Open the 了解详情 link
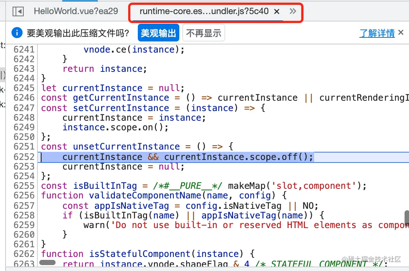 pyautogui.click(x=377, y=33)
